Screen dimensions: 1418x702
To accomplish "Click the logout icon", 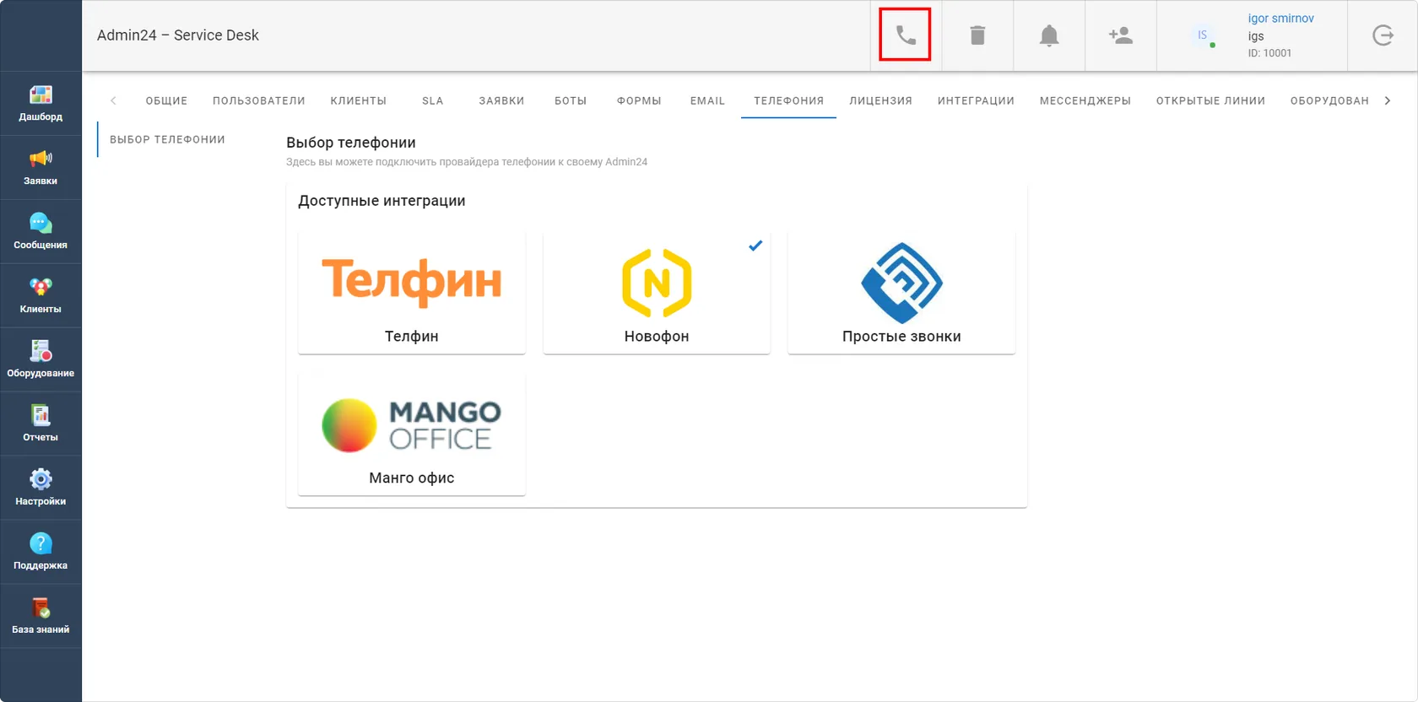I will [x=1383, y=35].
